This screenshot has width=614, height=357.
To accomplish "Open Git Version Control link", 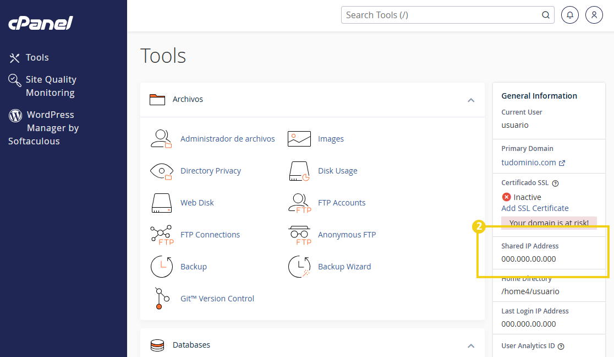I will [x=217, y=299].
